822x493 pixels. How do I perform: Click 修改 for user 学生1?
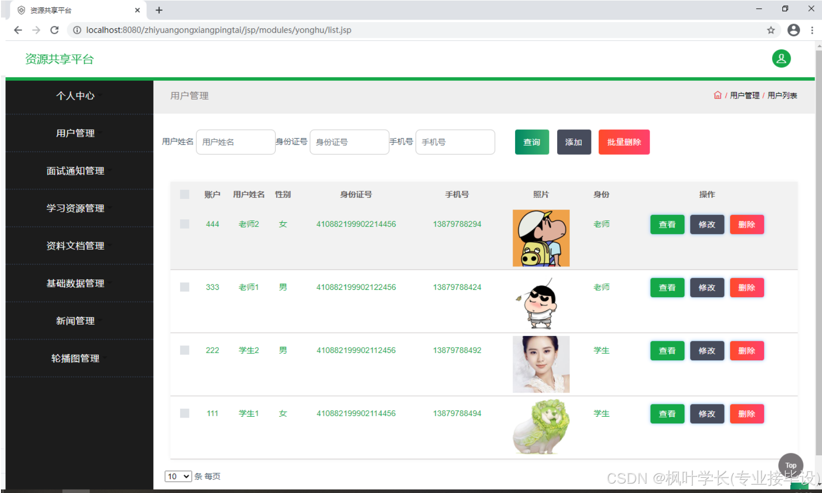click(707, 414)
